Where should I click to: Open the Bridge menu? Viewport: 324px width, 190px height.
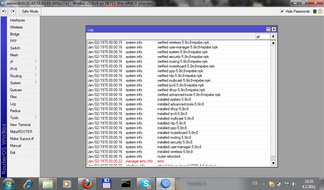(x=23, y=34)
